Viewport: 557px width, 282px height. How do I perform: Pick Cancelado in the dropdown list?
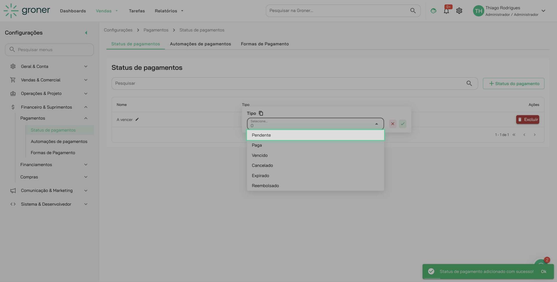coord(315,166)
